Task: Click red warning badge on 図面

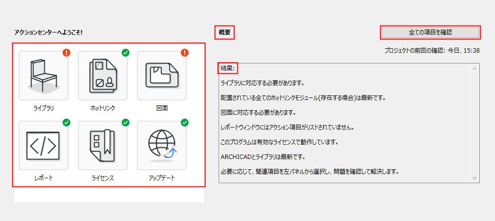Action: tap(185, 53)
